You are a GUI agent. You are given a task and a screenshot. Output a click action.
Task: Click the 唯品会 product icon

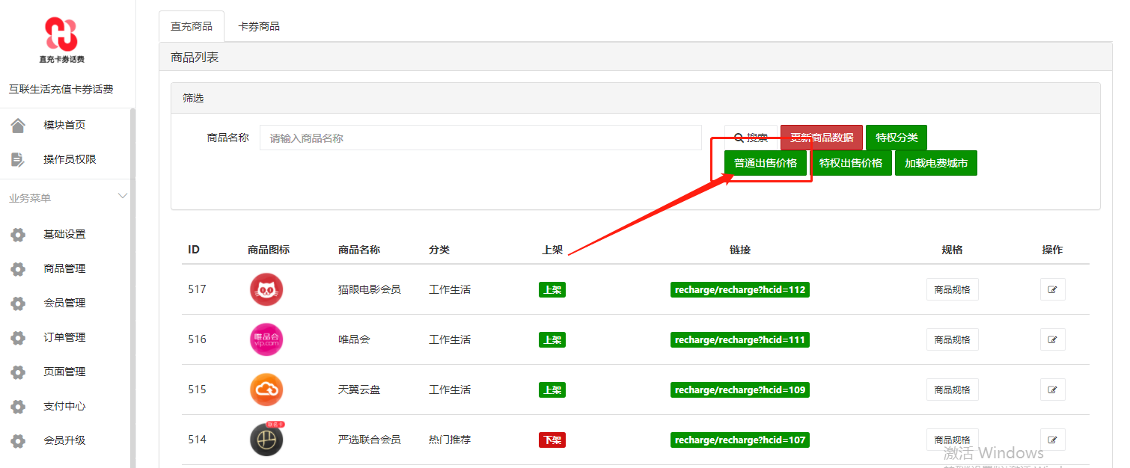point(266,339)
